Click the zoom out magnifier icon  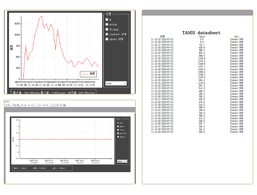(x=15, y=105)
